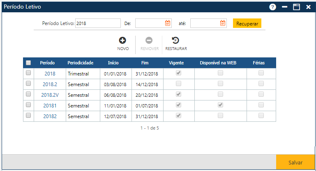Screen dimensions: 316x171
Task: Select the row checkbox for period 2018.2V
Action: [x=28, y=94]
